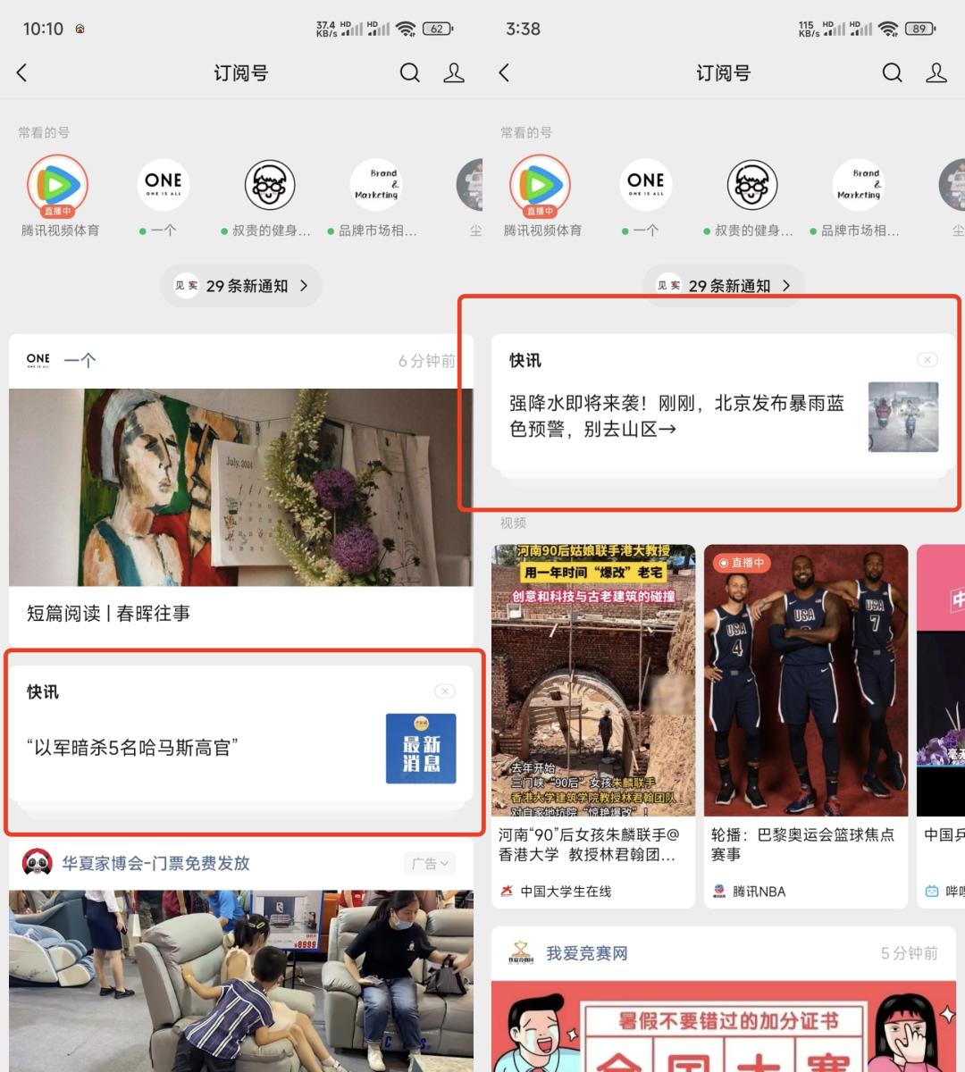Go back using the arrow on the 10:10 screen

tap(23, 73)
